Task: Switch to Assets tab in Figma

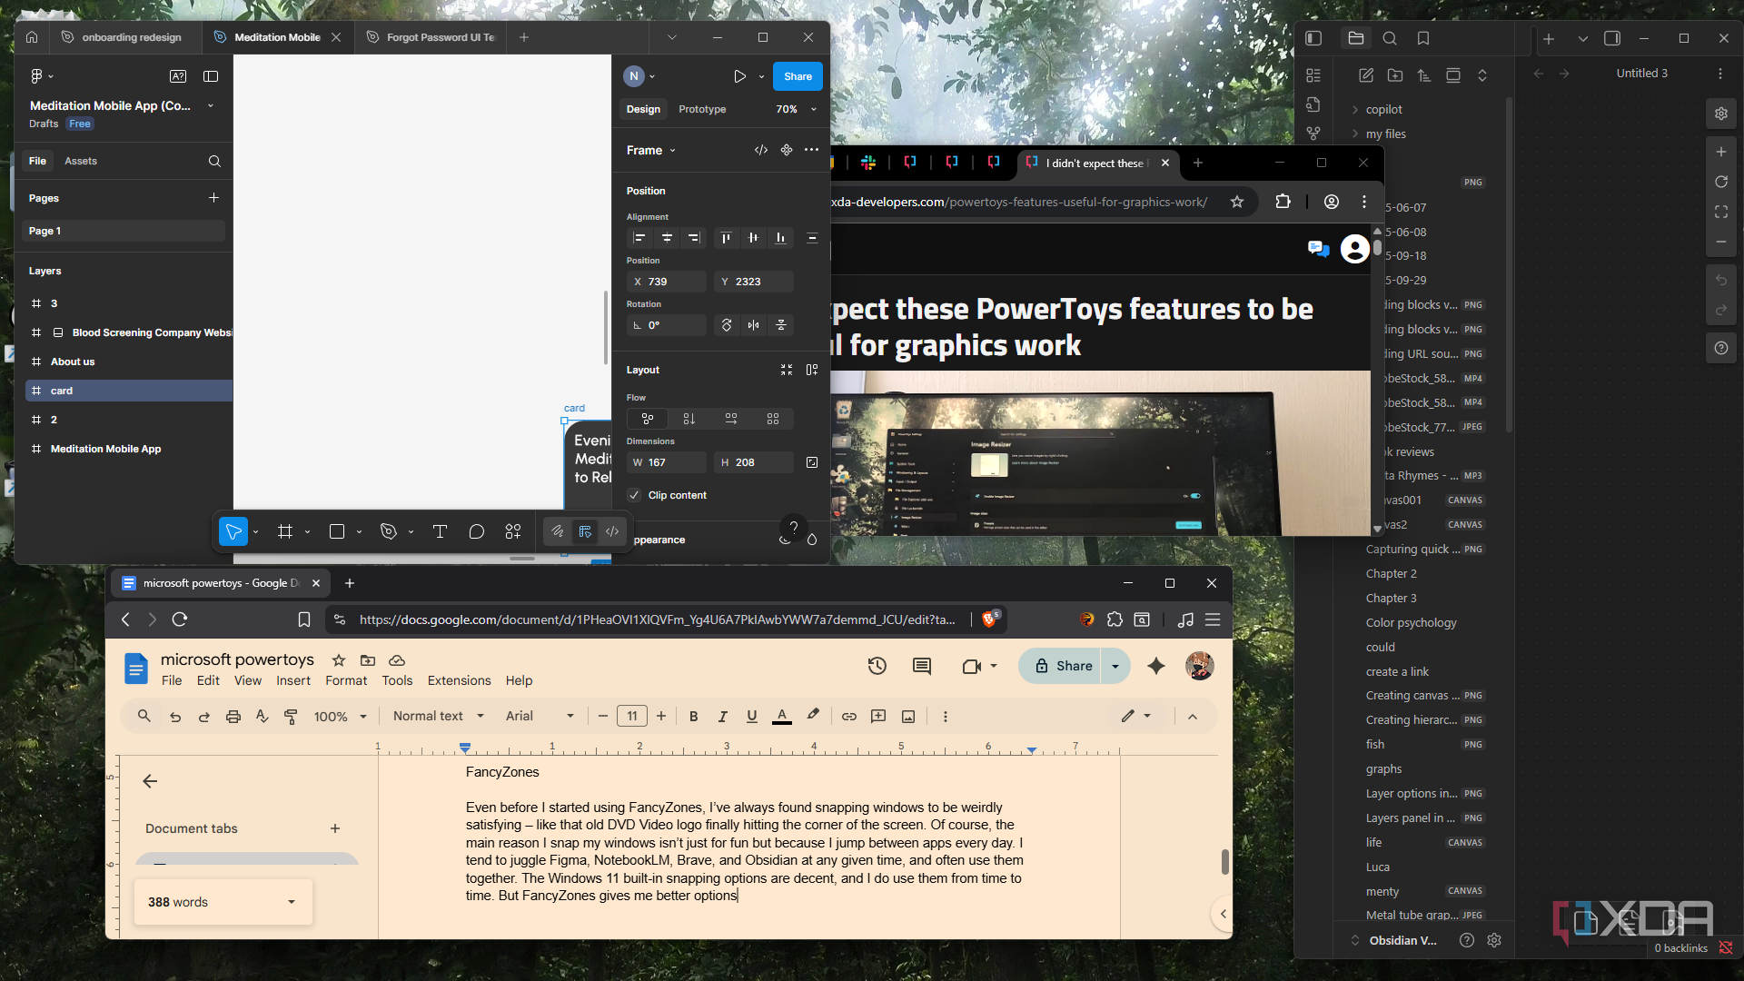Action: [x=81, y=161]
